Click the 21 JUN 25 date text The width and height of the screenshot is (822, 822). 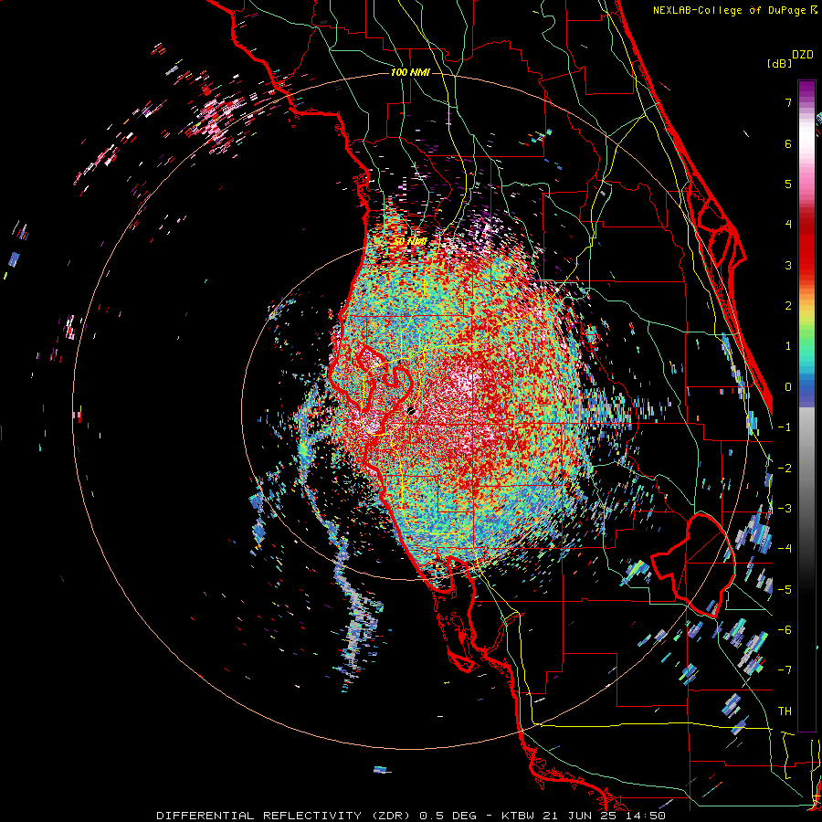coord(579,816)
